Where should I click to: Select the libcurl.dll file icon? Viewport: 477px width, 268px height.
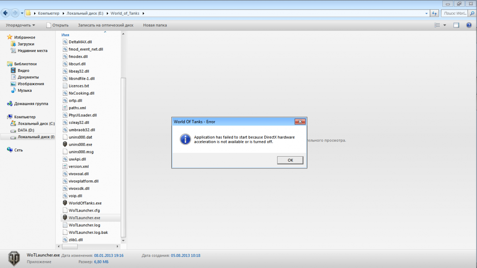(65, 64)
